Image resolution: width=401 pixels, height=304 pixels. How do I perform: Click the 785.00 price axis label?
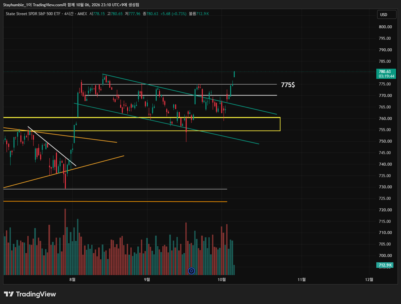click(385, 61)
